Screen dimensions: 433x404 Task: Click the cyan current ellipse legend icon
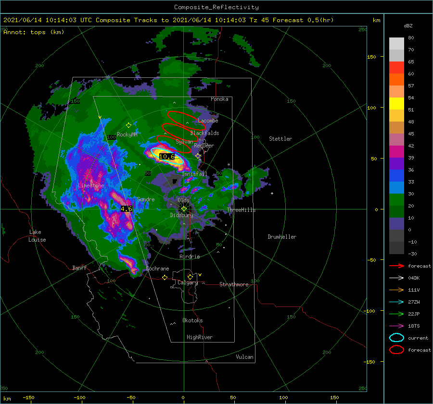click(x=396, y=338)
